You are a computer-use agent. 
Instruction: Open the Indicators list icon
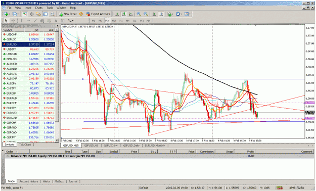coord(169,14)
